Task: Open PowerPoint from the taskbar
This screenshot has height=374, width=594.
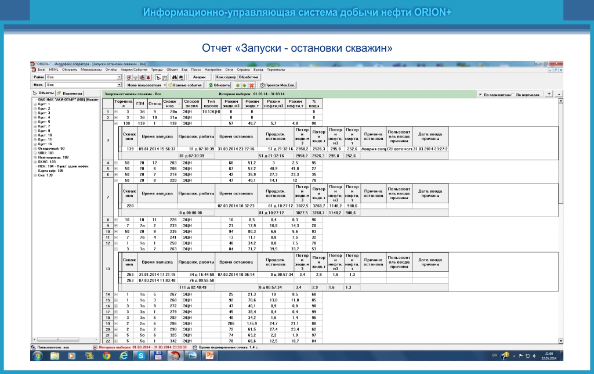Action: (209, 356)
